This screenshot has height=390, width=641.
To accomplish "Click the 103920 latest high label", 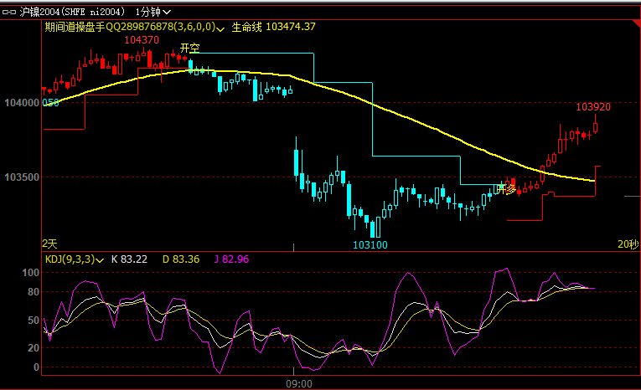I will point(592,107).
